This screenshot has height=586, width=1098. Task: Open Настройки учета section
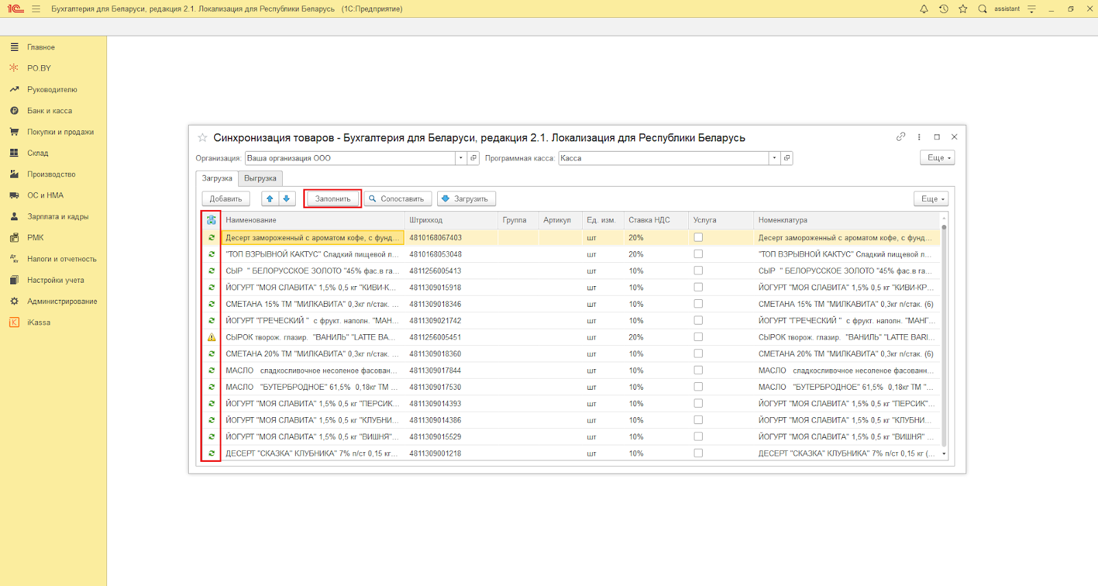click(56, 281)
